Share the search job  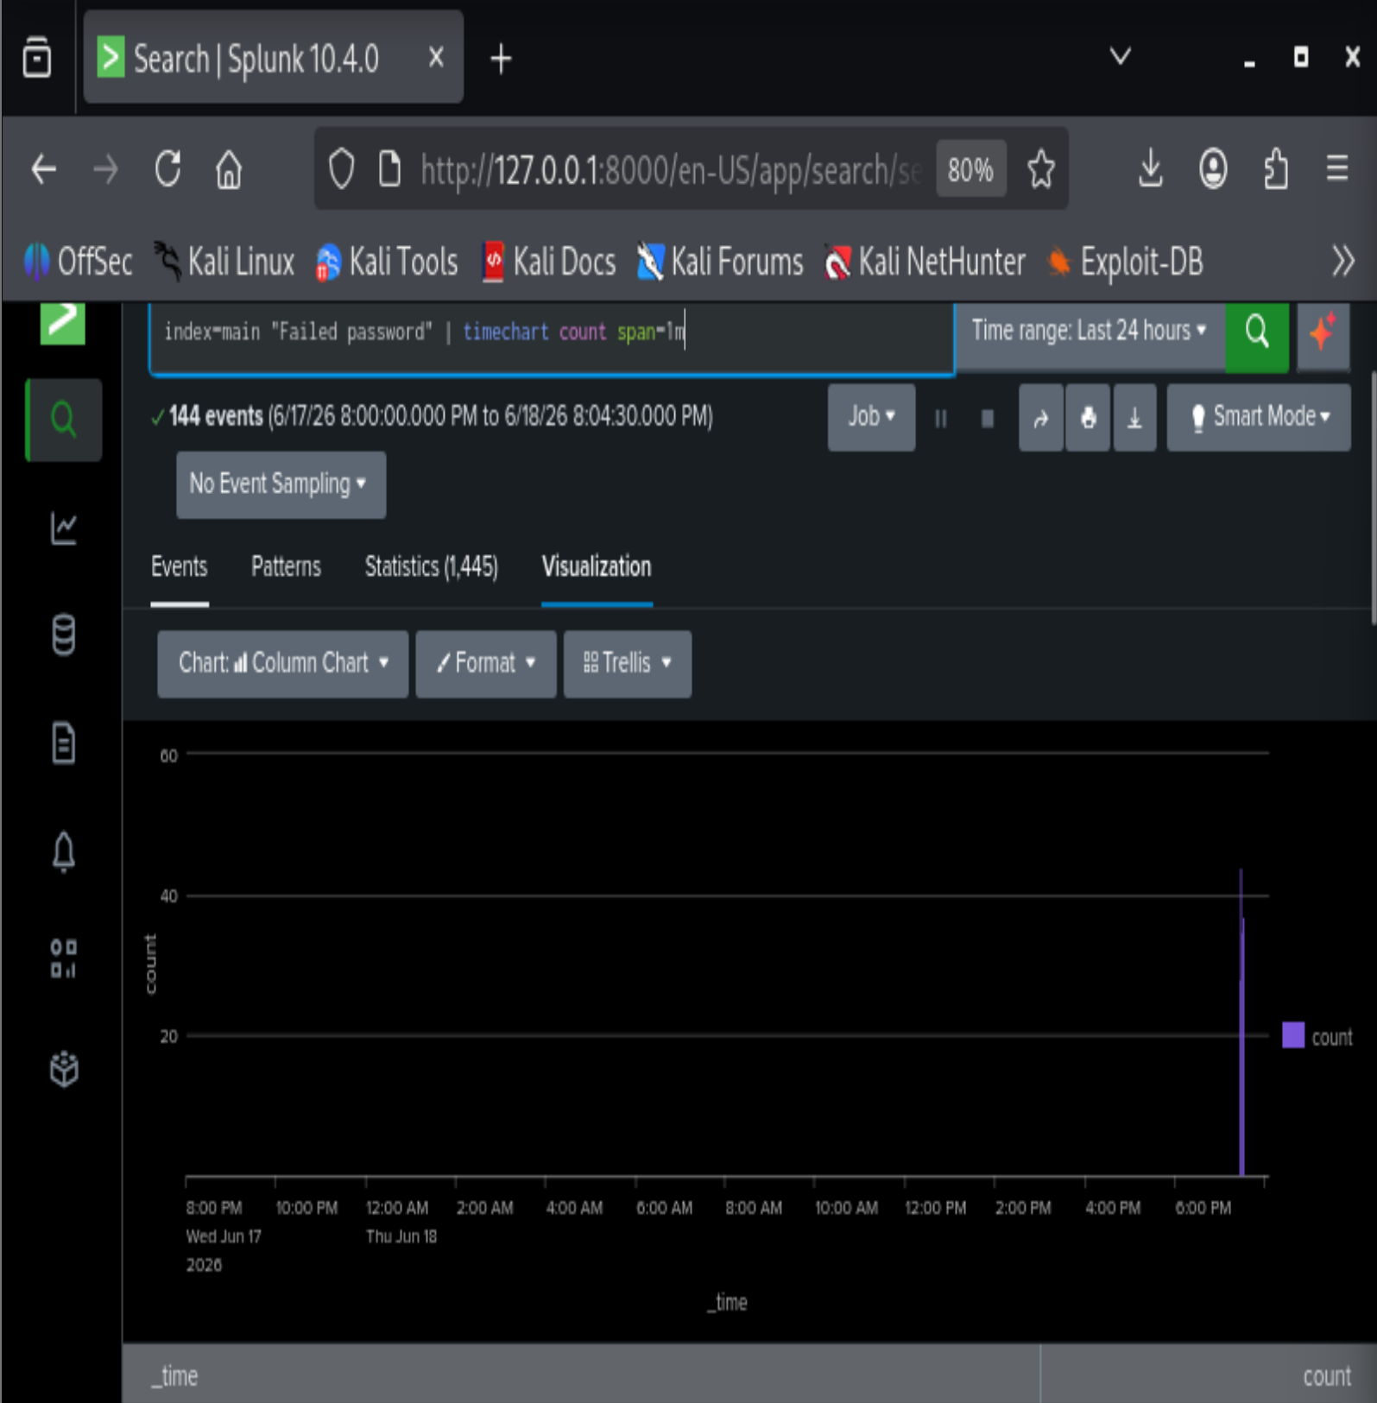pos(1040,419)
